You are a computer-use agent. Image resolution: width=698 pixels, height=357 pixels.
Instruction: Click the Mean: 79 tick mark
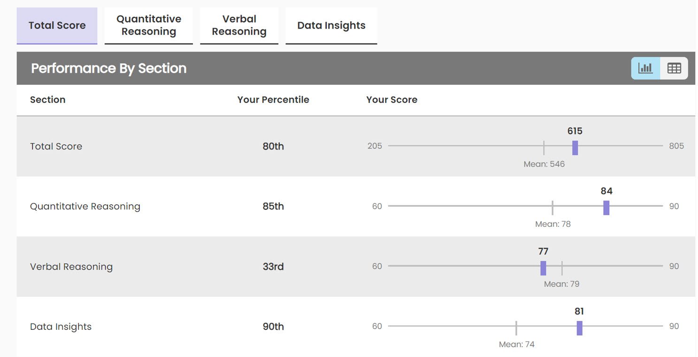tap(562, 268)
